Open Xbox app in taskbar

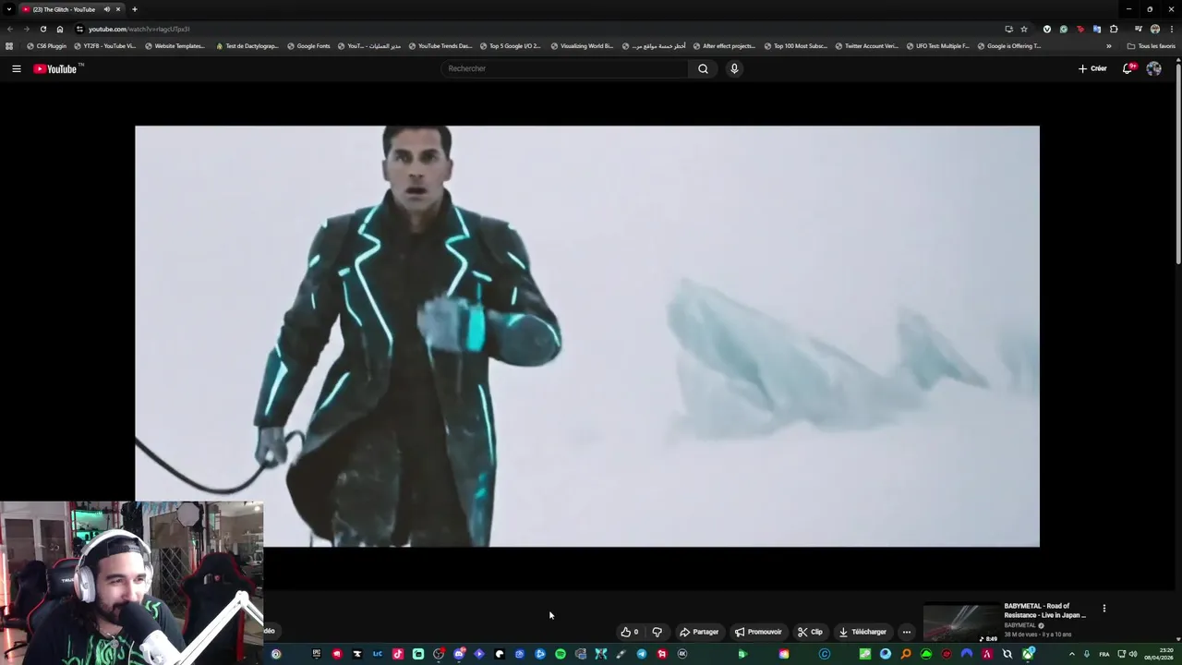[1028, 654]
